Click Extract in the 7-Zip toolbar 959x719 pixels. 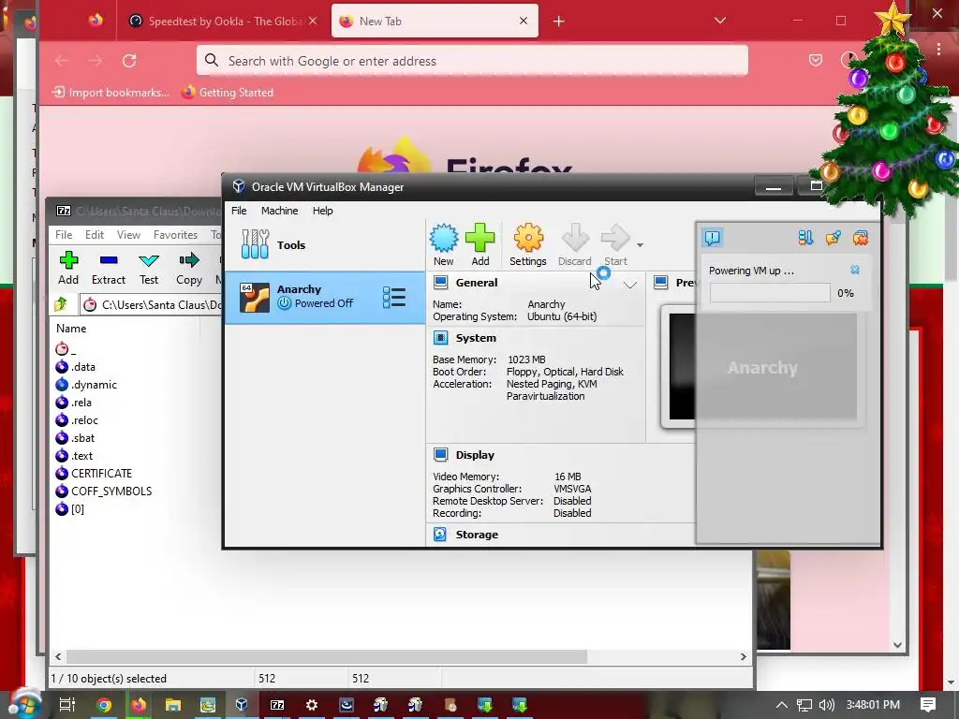(109, 269)
